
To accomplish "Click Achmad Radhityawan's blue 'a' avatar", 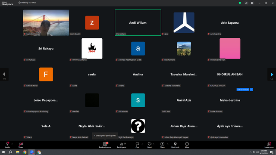I will pos(138,49).
